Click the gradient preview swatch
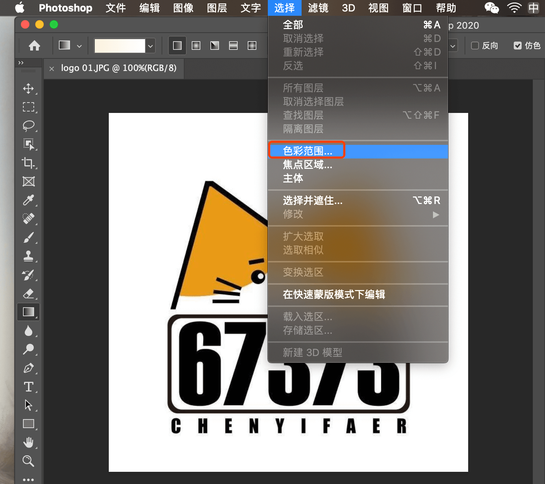The image size is (545, 484). point(120,46)
